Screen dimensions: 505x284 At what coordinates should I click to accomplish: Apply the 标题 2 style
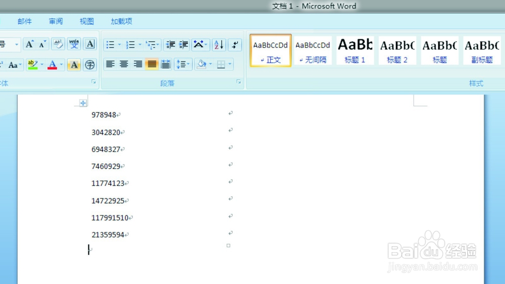(x=397, y=50)
